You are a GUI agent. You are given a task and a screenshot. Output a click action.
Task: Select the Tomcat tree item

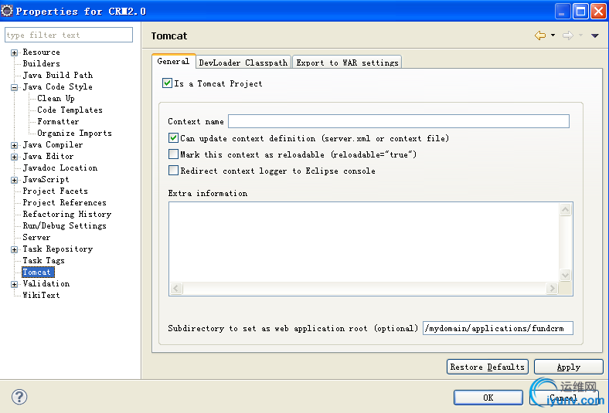click(38, 273)
